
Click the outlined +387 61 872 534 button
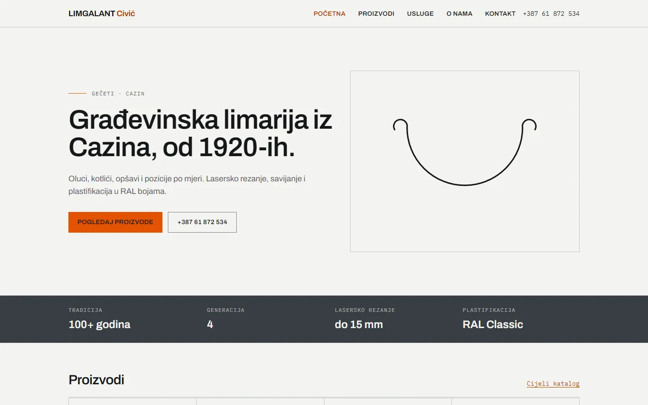(x=202, y=222)
